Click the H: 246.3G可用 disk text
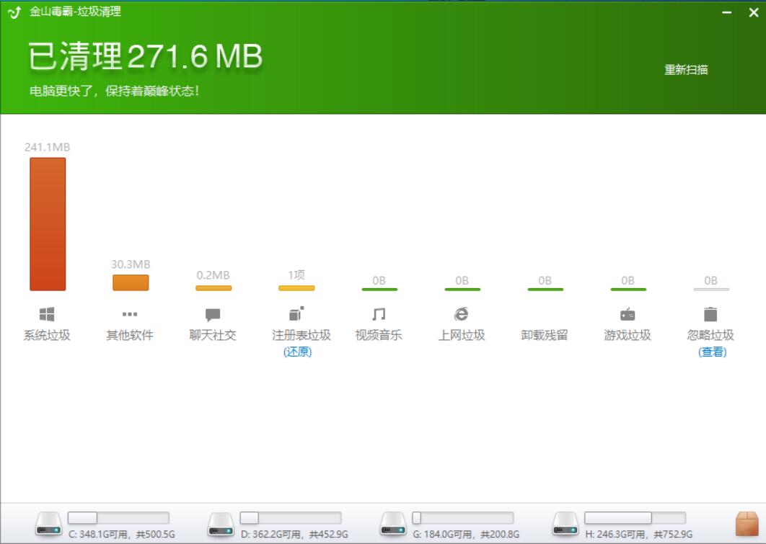 [x=639, y=534]
